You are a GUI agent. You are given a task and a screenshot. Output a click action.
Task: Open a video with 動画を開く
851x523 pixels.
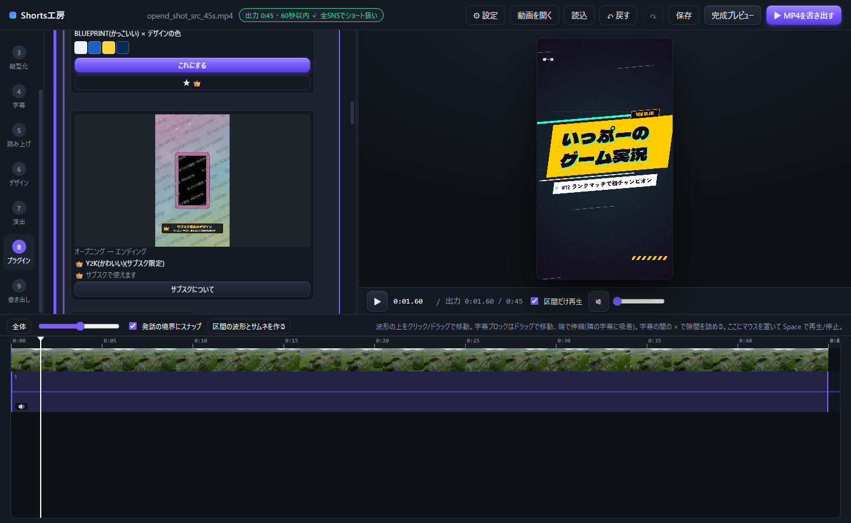(535, 16)
